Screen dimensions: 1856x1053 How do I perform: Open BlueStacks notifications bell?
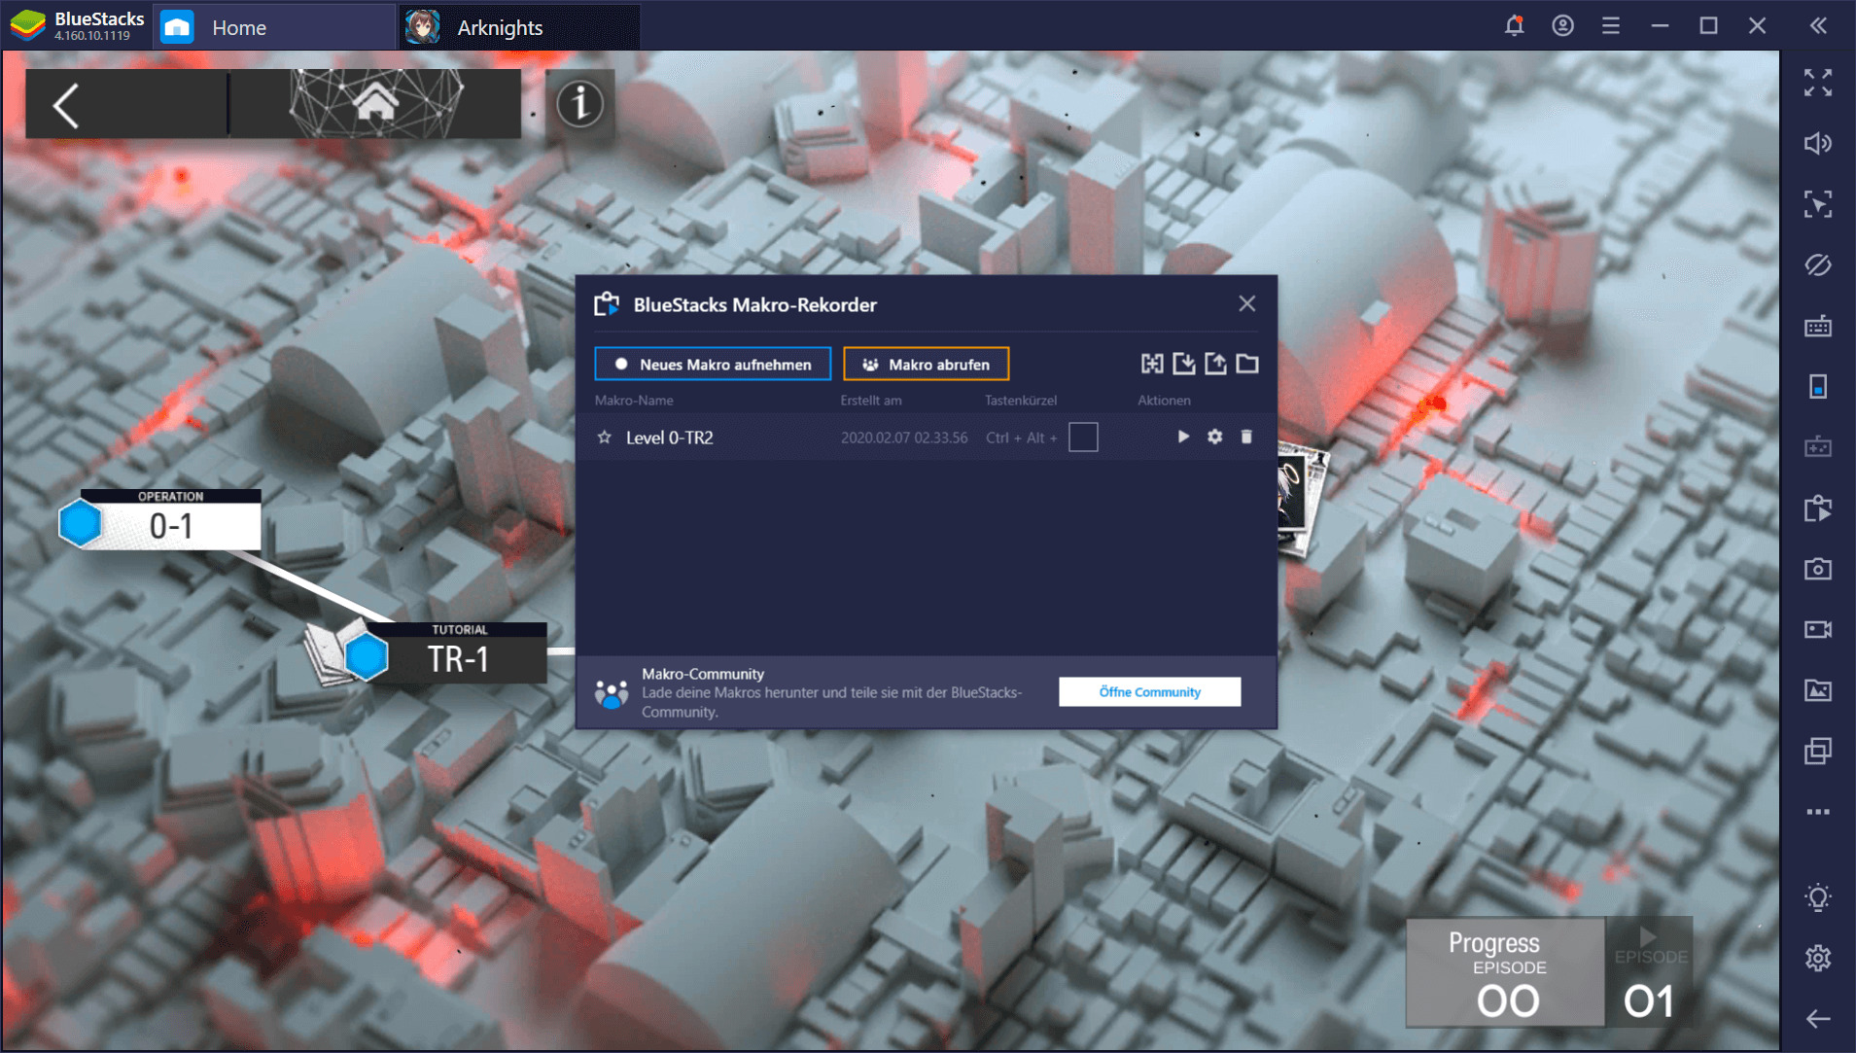click(x=1514, y=26)
